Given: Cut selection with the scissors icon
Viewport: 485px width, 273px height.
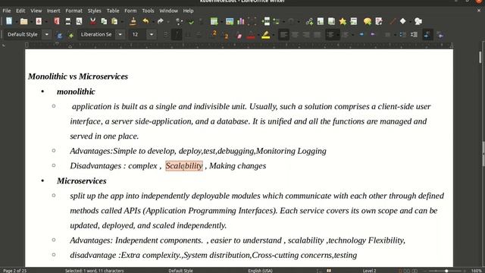Looking at the screenshot, I should [x=92, y=21].
